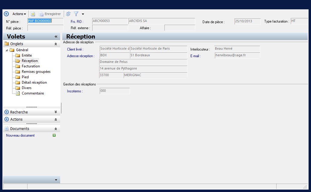Image resolution: width=311 pixels, height=192 pixels.
Task: Open the Actions dropdown menu in toolbar
Action: tap(19, 14)
